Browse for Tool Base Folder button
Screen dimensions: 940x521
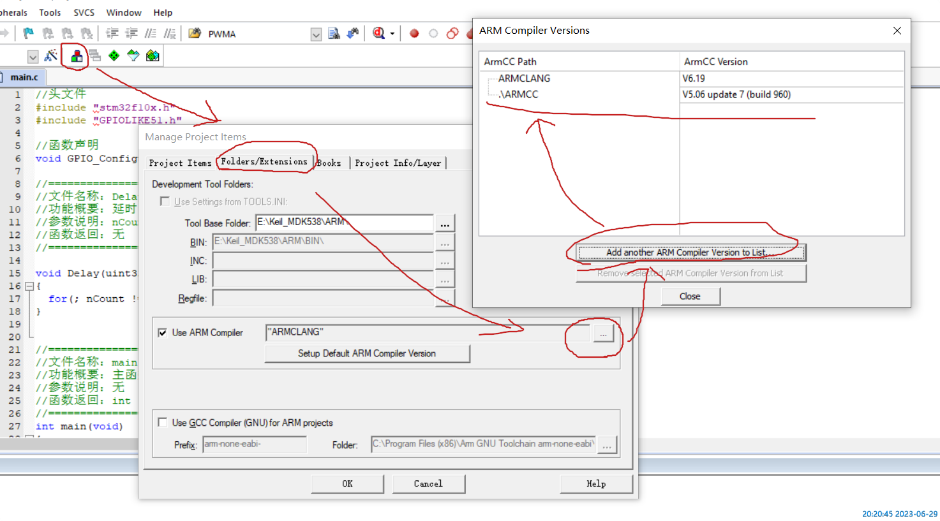pyautogui.click(x=445, y=224)
